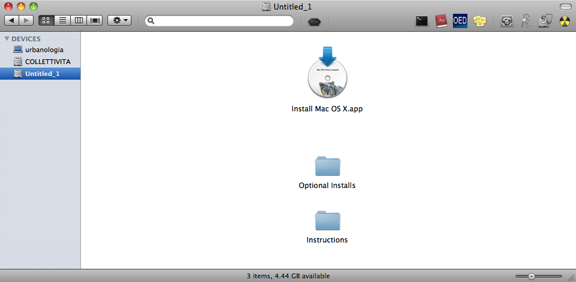Zoom the Finder window with green button
Screen dimensions: 576x282
click(34, 7)
